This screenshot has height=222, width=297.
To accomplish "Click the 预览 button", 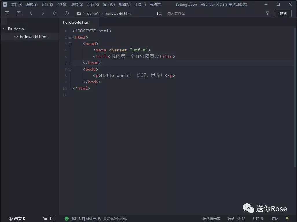I will point(283,13).
